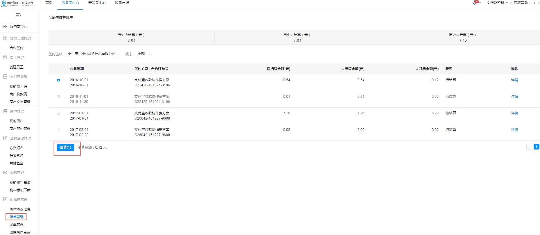Screen dimensions: 540x235
Task: Collapse the sidebar with the menu icon
Action: coord(18,15)
